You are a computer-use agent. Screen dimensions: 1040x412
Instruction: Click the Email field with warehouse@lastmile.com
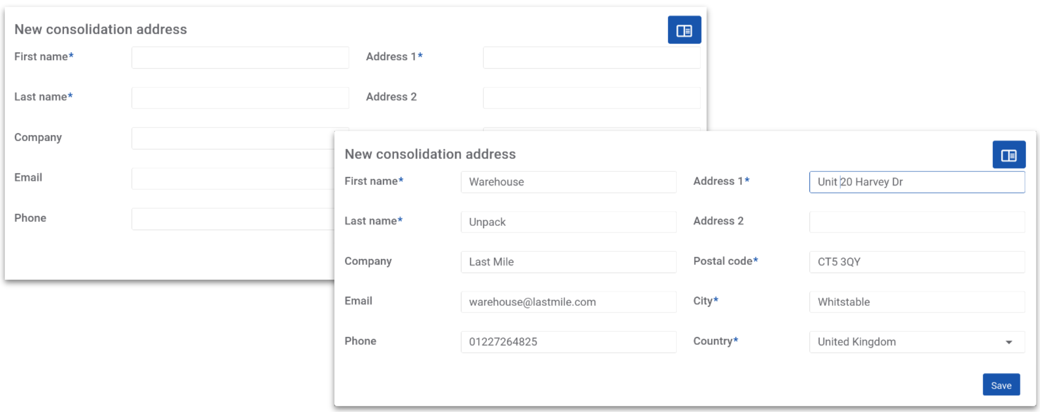[x=568, y=302]
